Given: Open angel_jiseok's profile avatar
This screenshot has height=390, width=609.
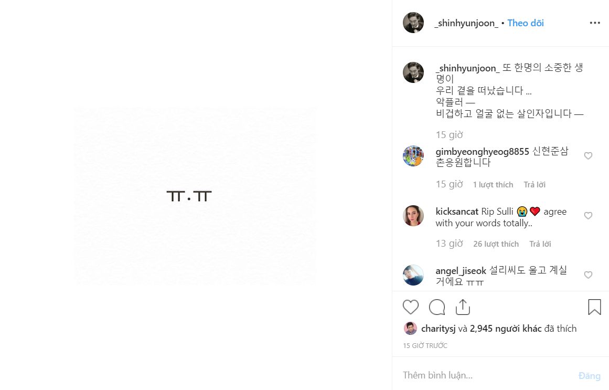Looking at the screenshot, I should (x=413, y=275).
